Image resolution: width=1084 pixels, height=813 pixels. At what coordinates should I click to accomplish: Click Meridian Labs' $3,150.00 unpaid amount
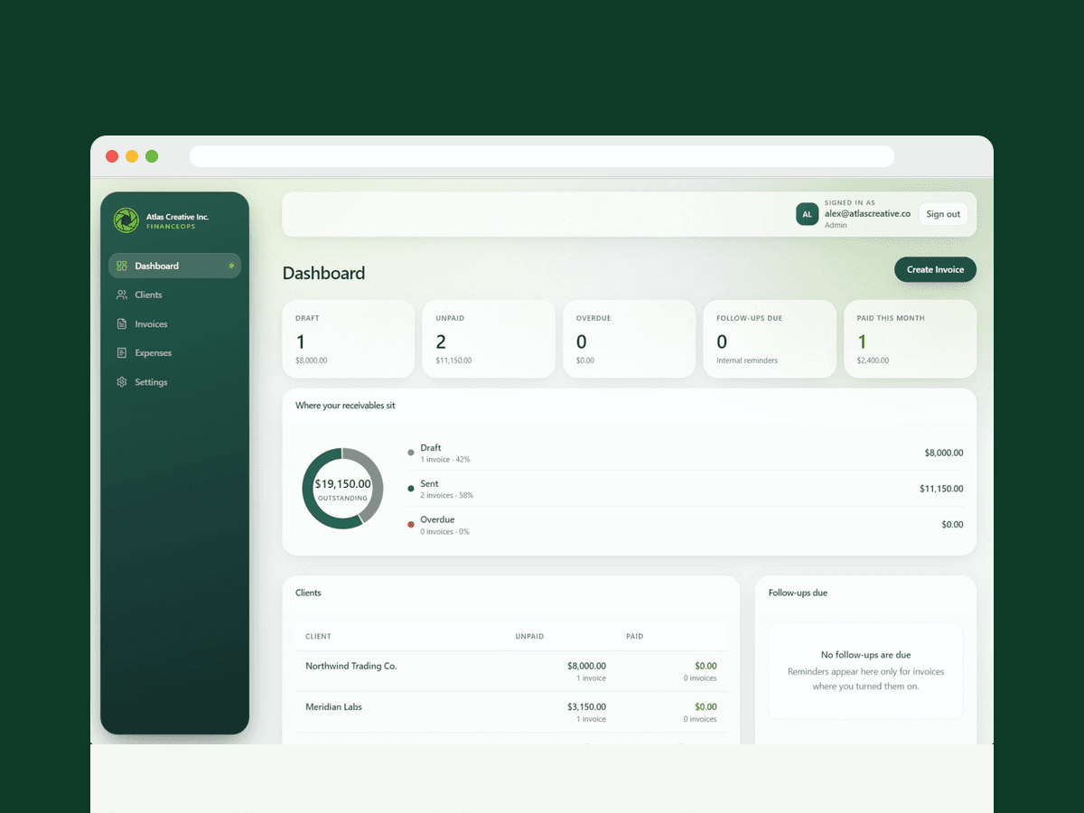[x=586, y=706]
